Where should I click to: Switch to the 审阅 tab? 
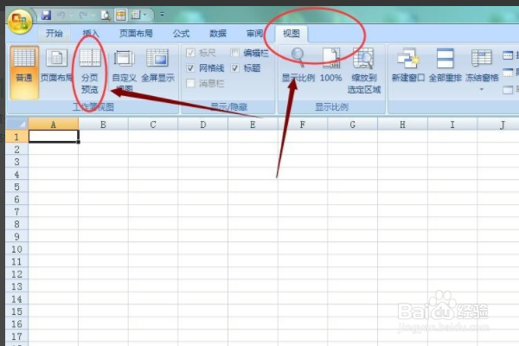pos(254,34)
